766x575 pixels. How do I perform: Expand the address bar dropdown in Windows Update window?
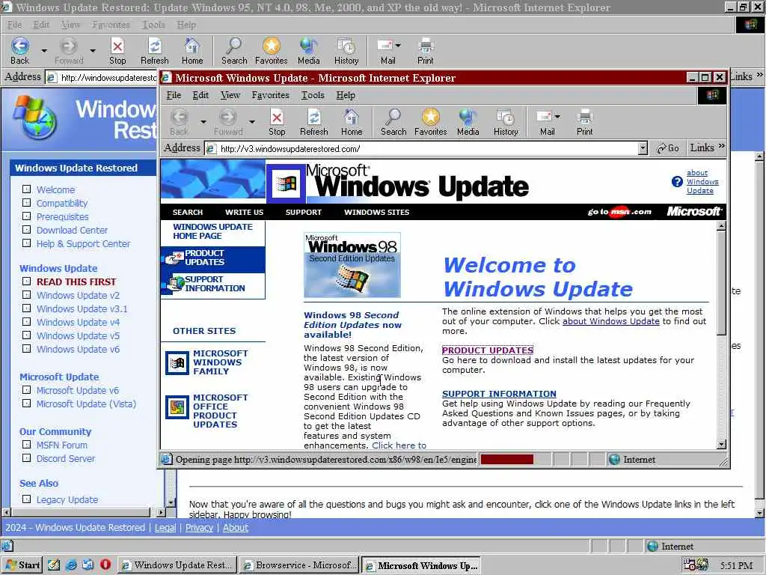[643, 148]
